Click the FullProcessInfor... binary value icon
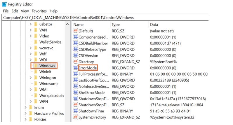This screenshot has width=233, height=125. pos(76,74)
